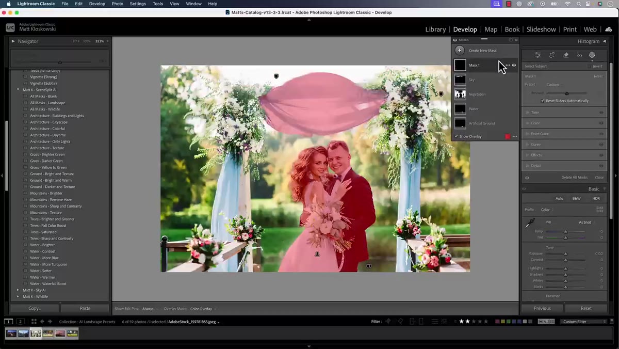Apply the Water - More Turquoise preset
Image resolution: width=619 pixels, height=349 pixels.
[48, 264]
